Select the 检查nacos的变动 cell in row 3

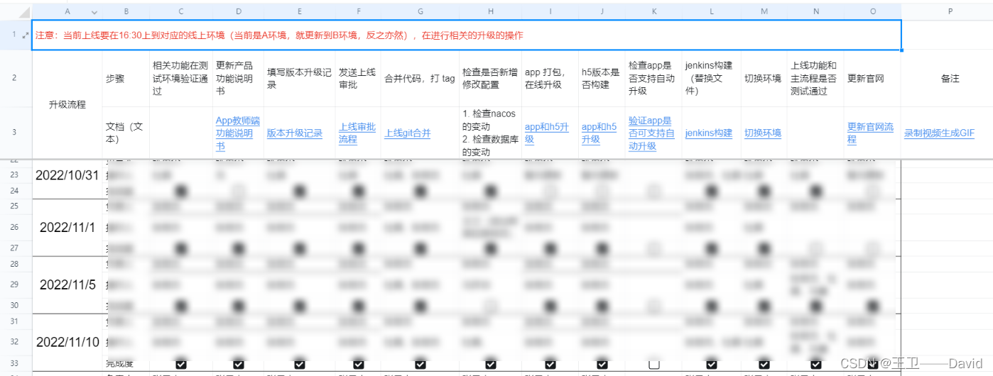(x=491, y=133)
